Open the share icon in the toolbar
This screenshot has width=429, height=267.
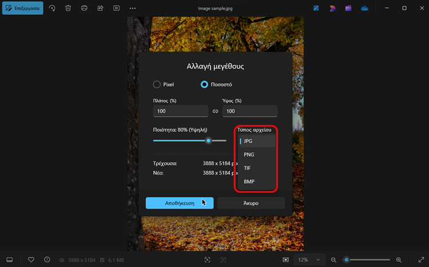pos(100,9)
